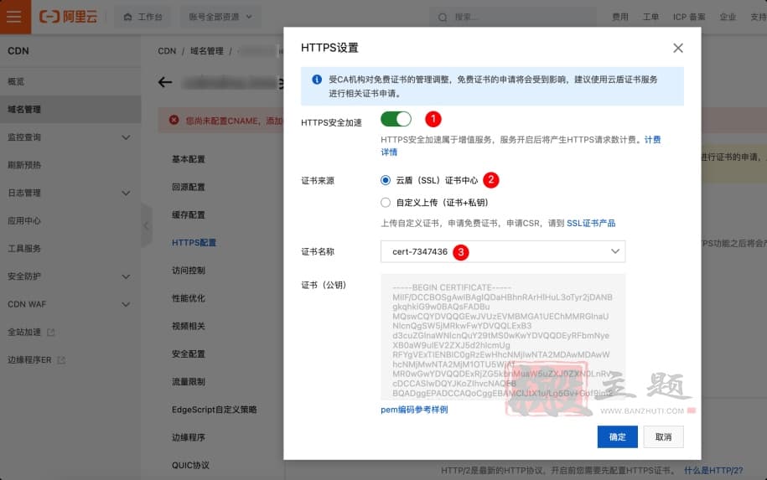Expand 安全防护 in the sidebar

(126, 276)
